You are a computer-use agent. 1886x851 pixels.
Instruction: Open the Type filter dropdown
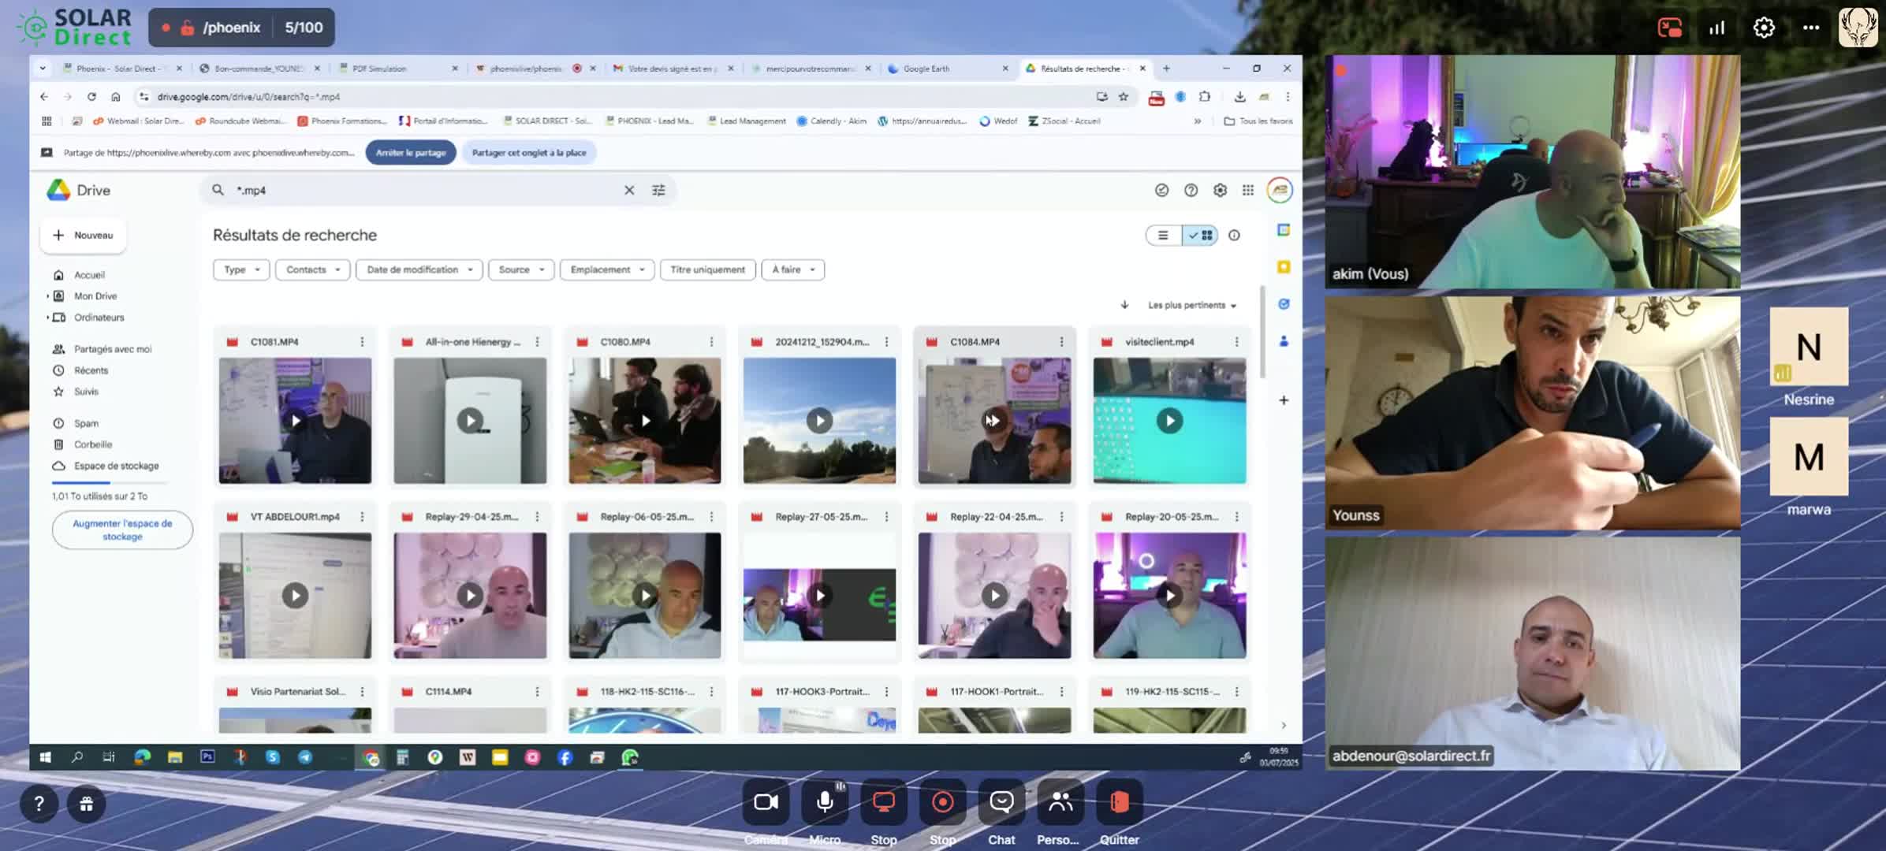(241, 269)
